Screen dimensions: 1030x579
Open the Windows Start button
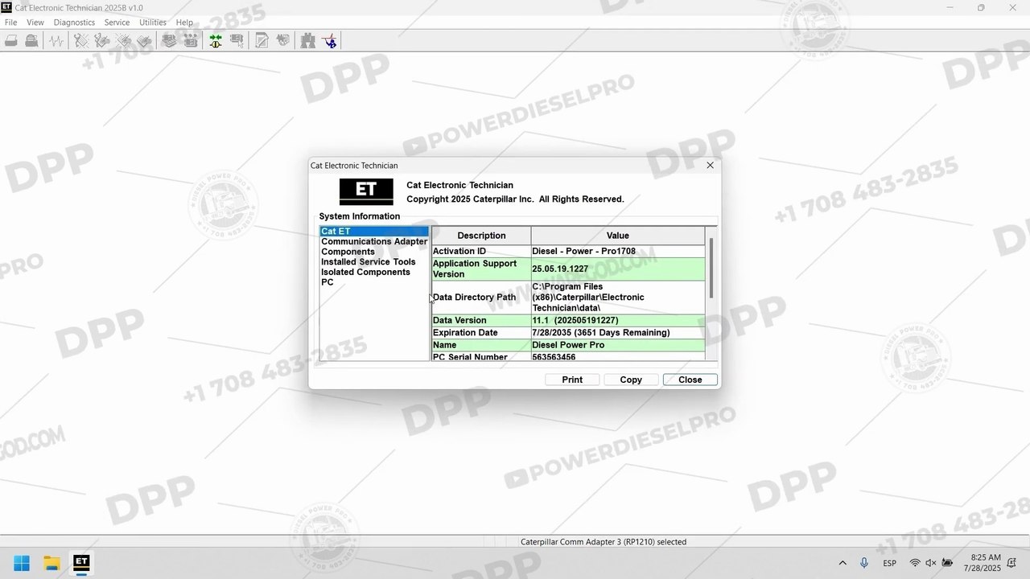click(x=22, y=563)
